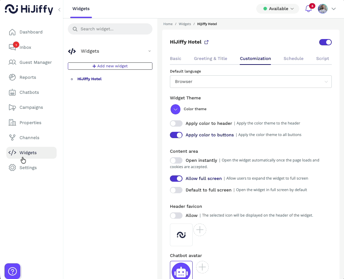The width and height of the screenshot is (344, 279).
Task: Turn on Open instantly toggle
Action: click(x=176, y=160)
